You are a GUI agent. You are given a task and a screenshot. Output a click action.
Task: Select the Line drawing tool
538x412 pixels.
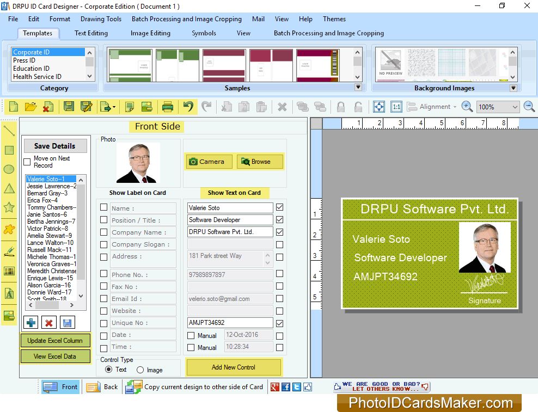coord(9,131)
